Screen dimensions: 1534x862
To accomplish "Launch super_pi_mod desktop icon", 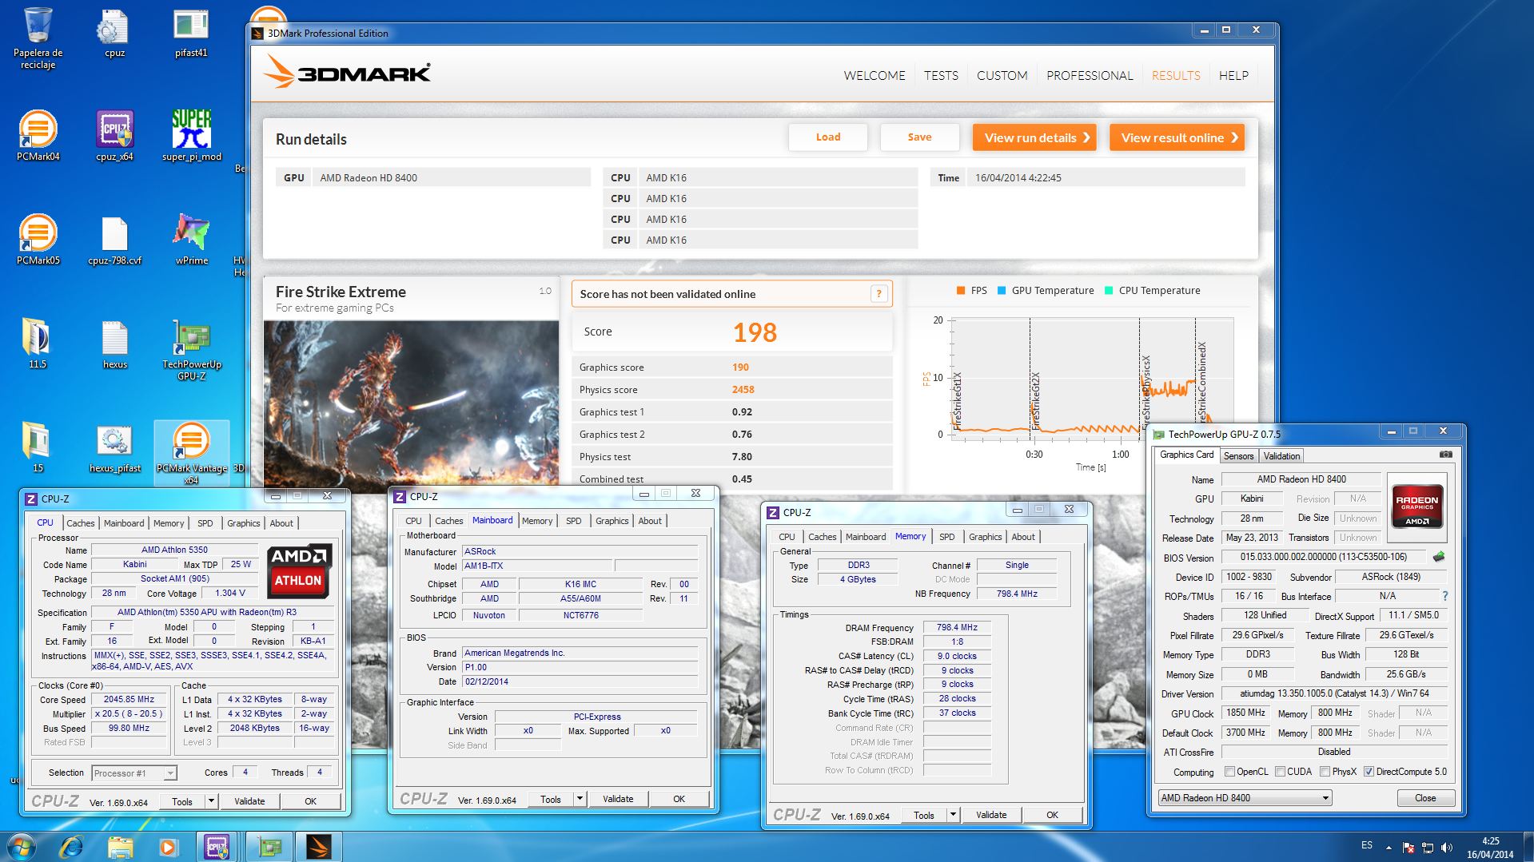I will coord(191,136).
